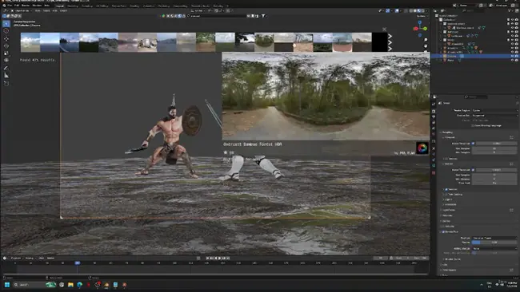The image size is (520, 292).
Task: Launch Microsoft Edge from the taskbar
Action: point(79,285)
